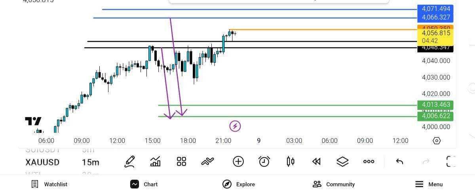Tap the four-squares layout icon
This screenshot has height=194, width=475.
[x=181, y=161]
